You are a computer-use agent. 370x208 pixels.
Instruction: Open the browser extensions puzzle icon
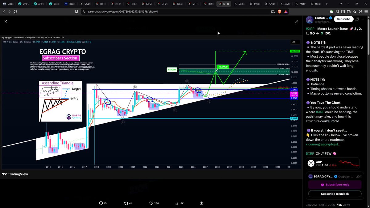click(x=338, y=11)
